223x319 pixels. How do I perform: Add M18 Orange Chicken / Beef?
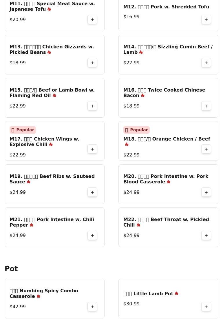click(206, 149)
